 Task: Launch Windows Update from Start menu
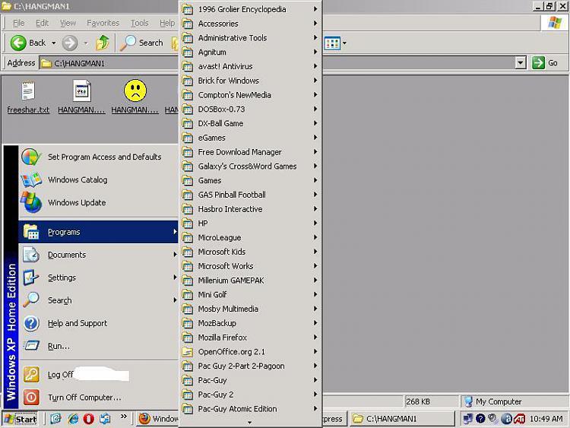point(98,202)
